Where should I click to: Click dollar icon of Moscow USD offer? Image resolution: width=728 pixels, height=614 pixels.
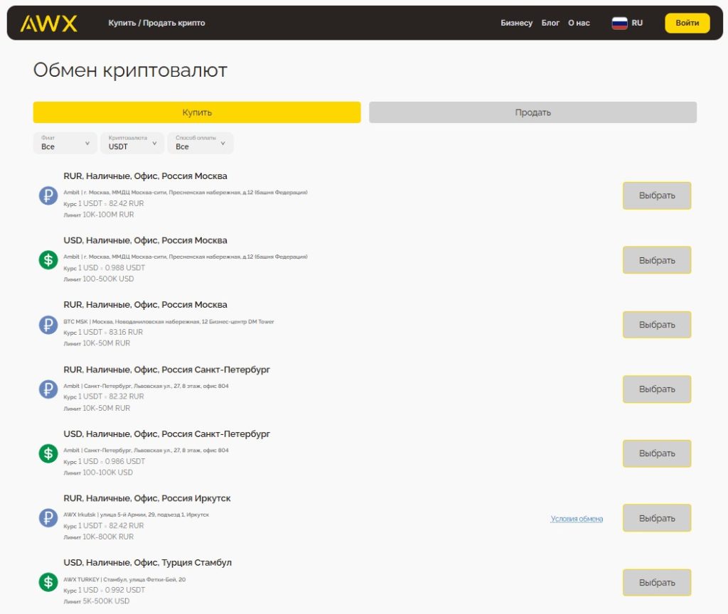click(48, 260)
